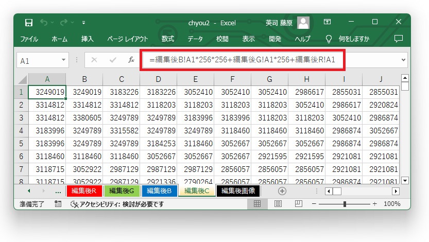Click cell G6 value 2921595

coord(269,157)
